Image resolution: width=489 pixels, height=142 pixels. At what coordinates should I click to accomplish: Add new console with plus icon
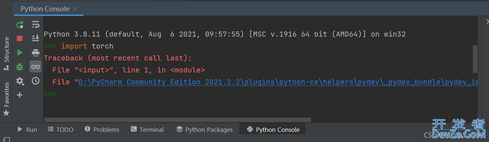coord(20,95)
